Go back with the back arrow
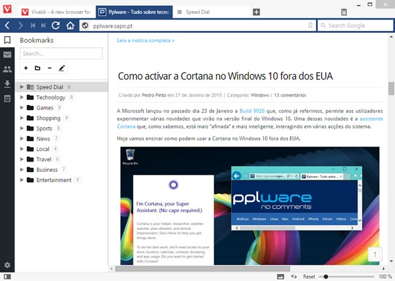Image resolution: width=395 pixels, height=281 pixels. click(7, 26)
